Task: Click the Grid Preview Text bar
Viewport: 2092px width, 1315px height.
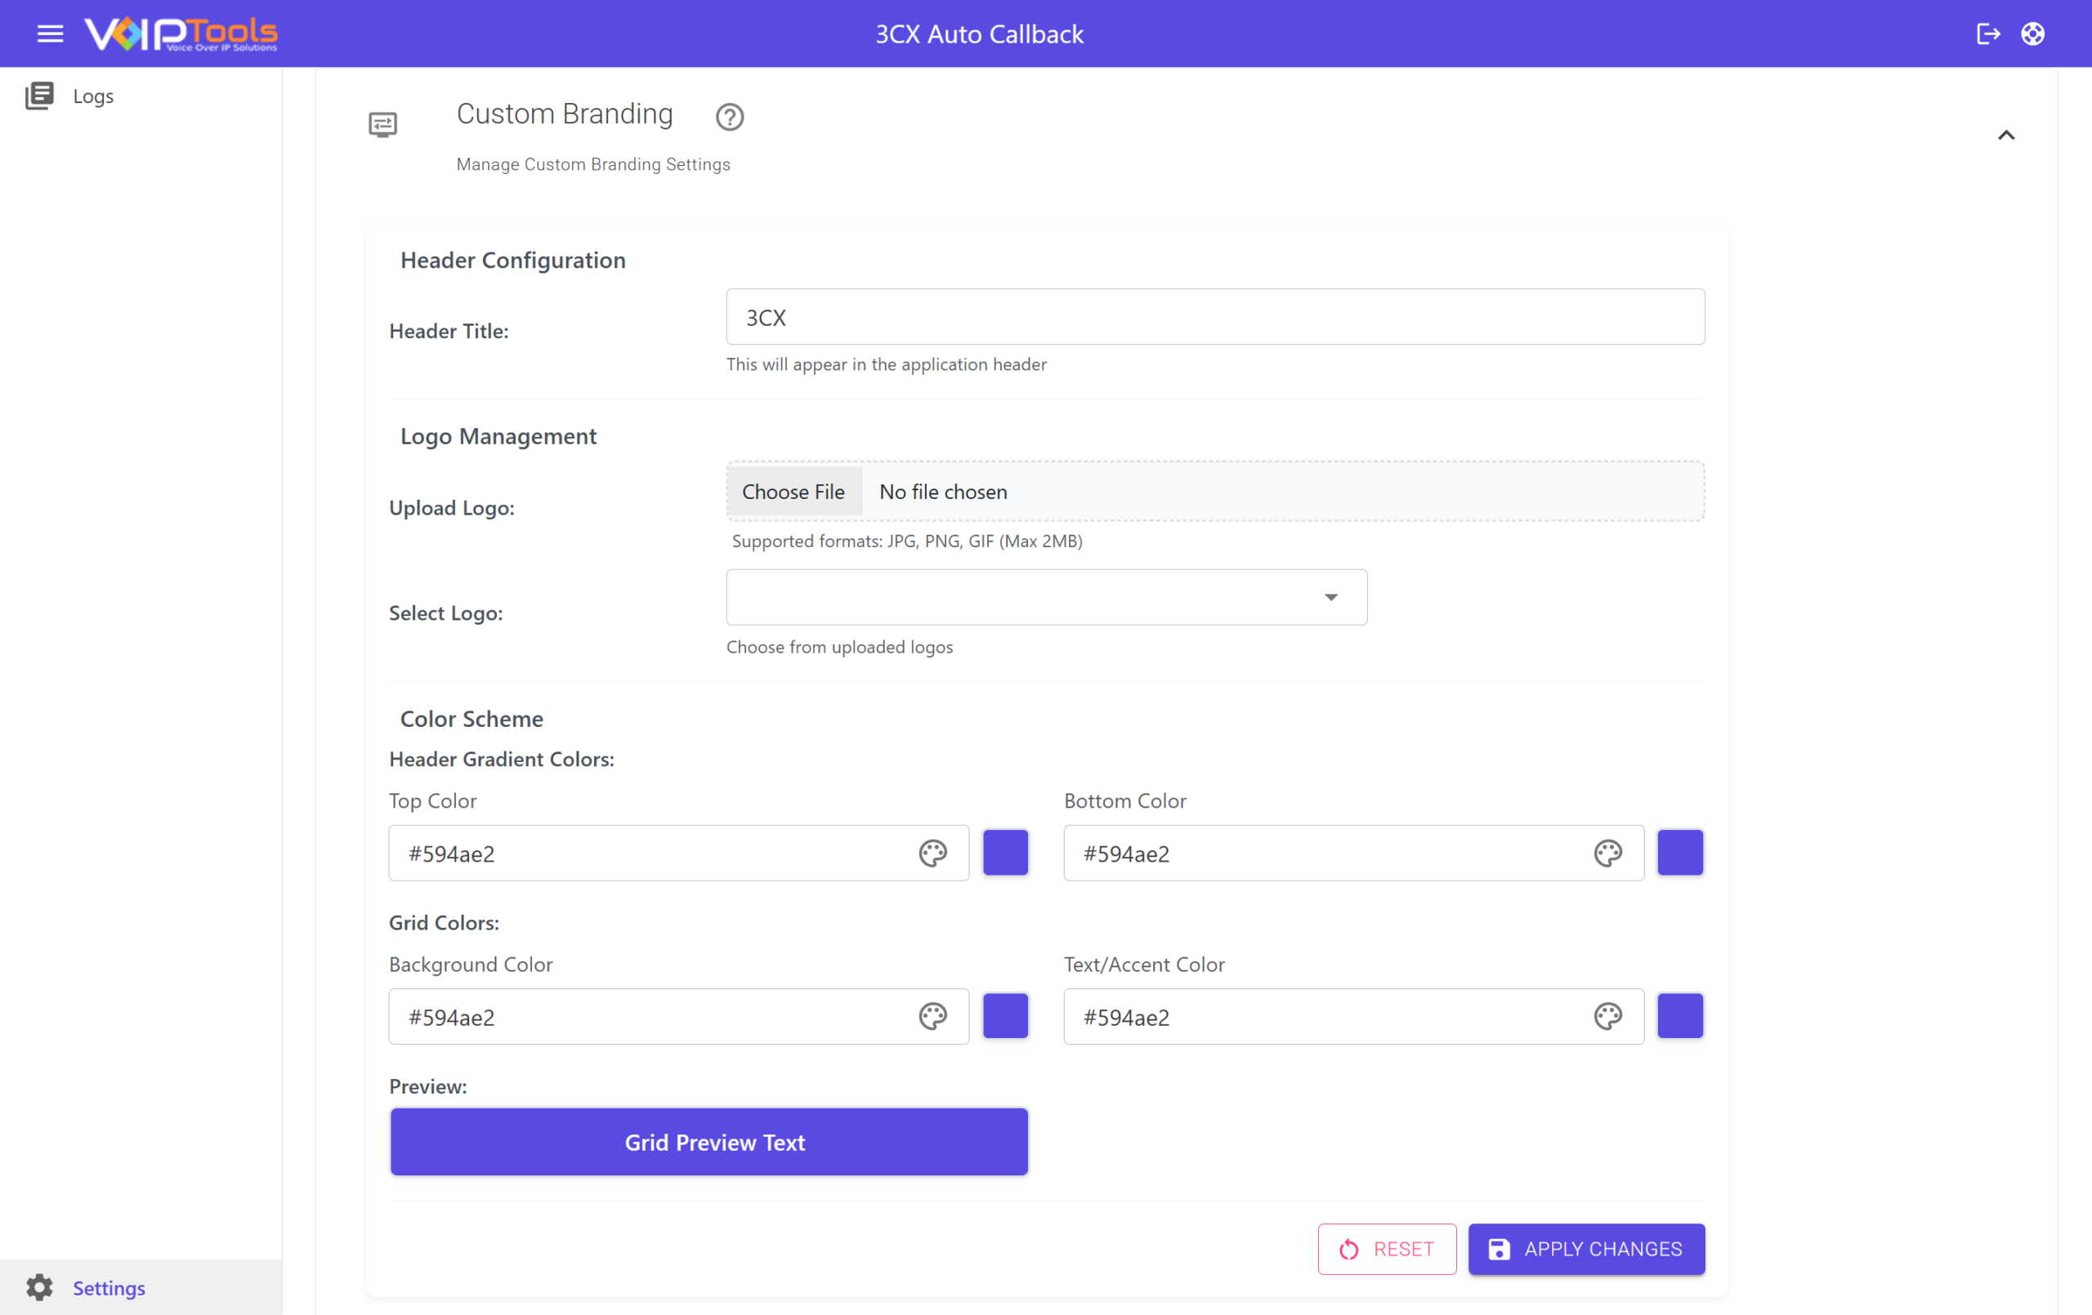Action: [709, 1142]
